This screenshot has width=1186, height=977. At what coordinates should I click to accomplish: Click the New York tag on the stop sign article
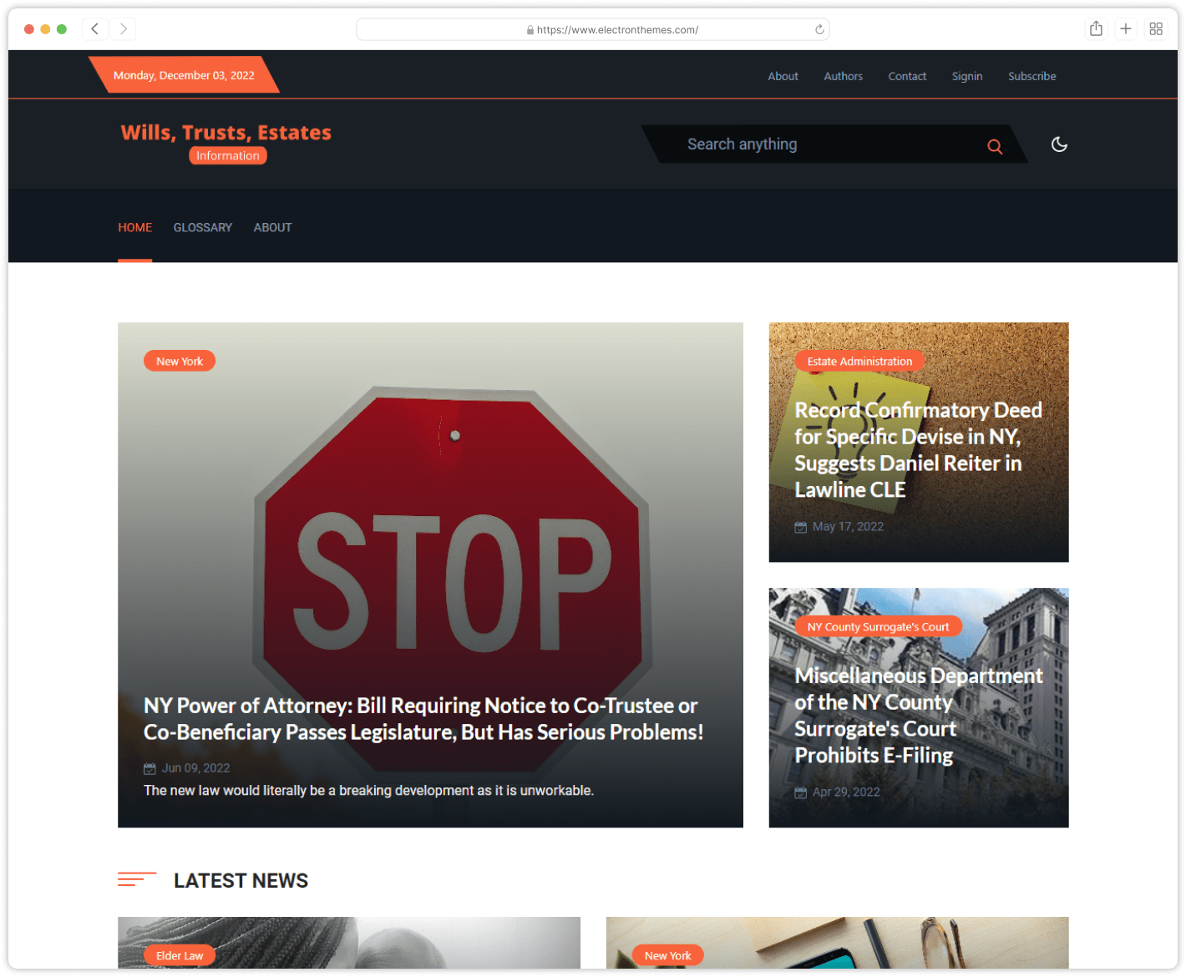[x=180, y=362]
